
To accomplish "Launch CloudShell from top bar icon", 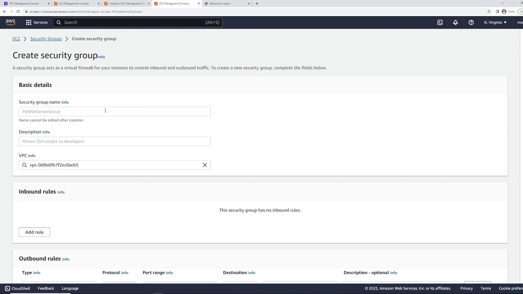I will [440, 22].
